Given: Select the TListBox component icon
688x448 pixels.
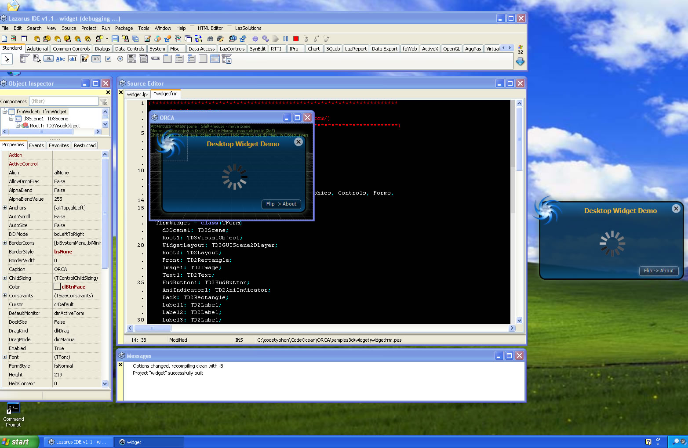Looking at the screenshot, I should pyautogui.click(x=132, y=59).
